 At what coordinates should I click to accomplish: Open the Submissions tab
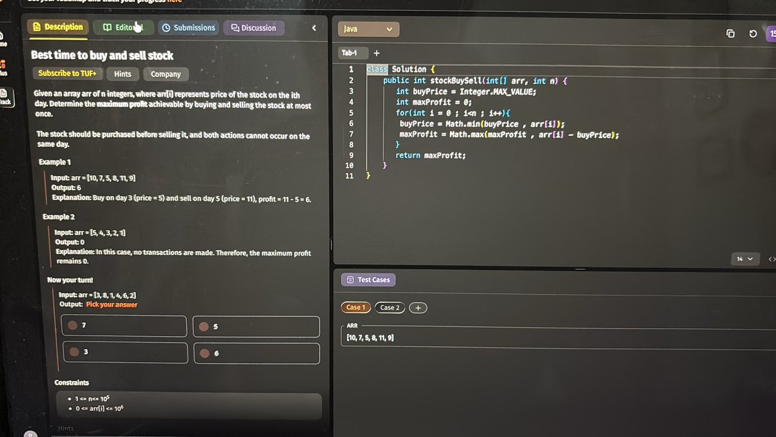click(188, 28)
